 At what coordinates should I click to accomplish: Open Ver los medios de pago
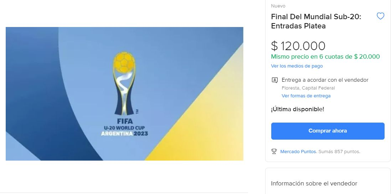297,66
